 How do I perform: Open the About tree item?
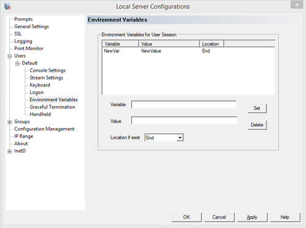click(21, 143)
